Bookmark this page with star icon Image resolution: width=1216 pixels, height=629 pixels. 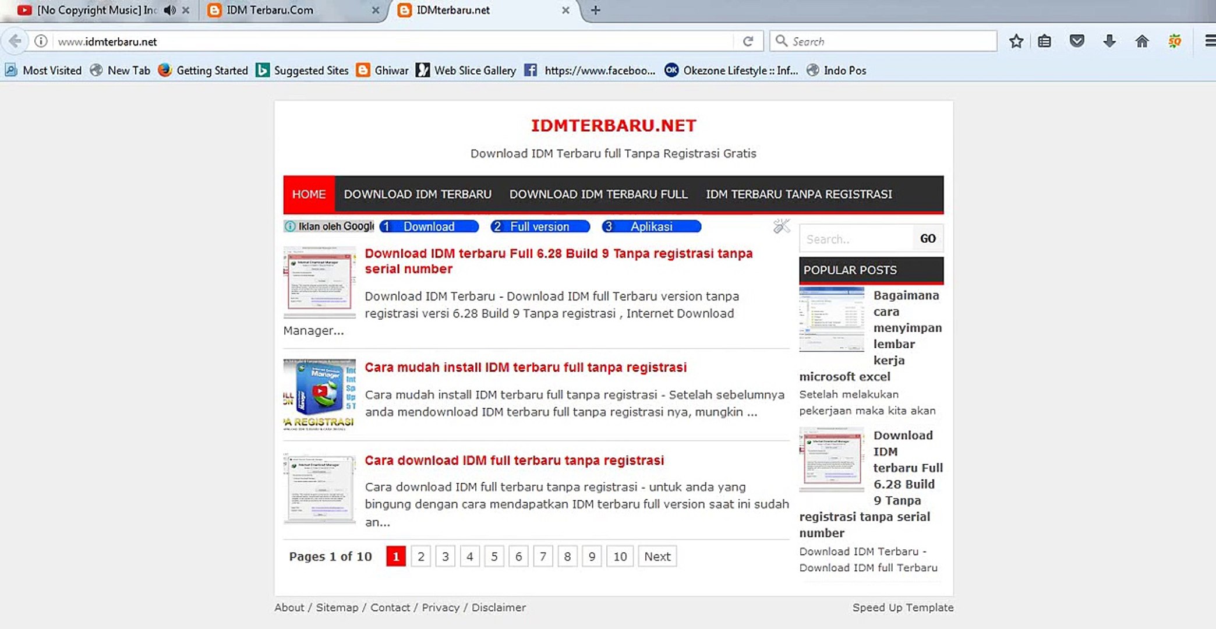[x=1016, y=41]
